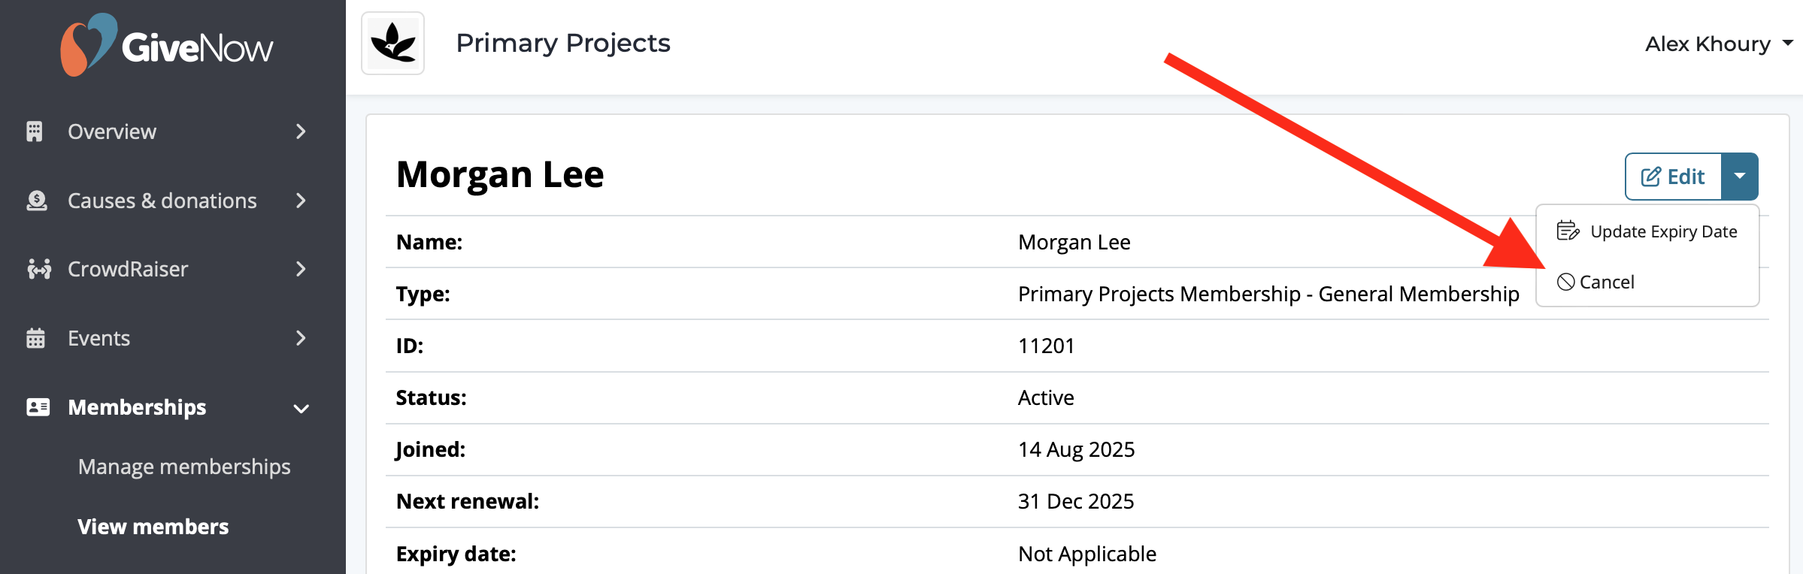Viewport: 1803px width, 574px height.
Task: Click the Memberships ID card icon
Action: (38, 407)
